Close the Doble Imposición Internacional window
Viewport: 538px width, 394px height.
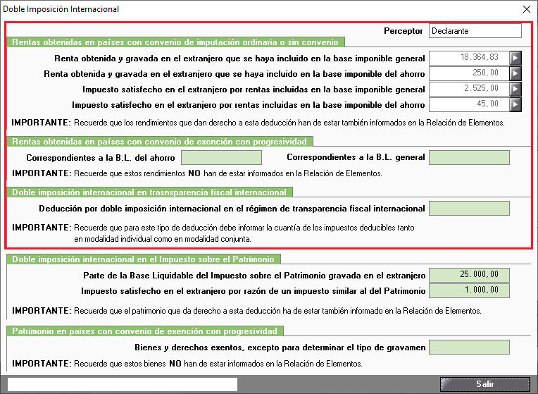coord(527,9)
